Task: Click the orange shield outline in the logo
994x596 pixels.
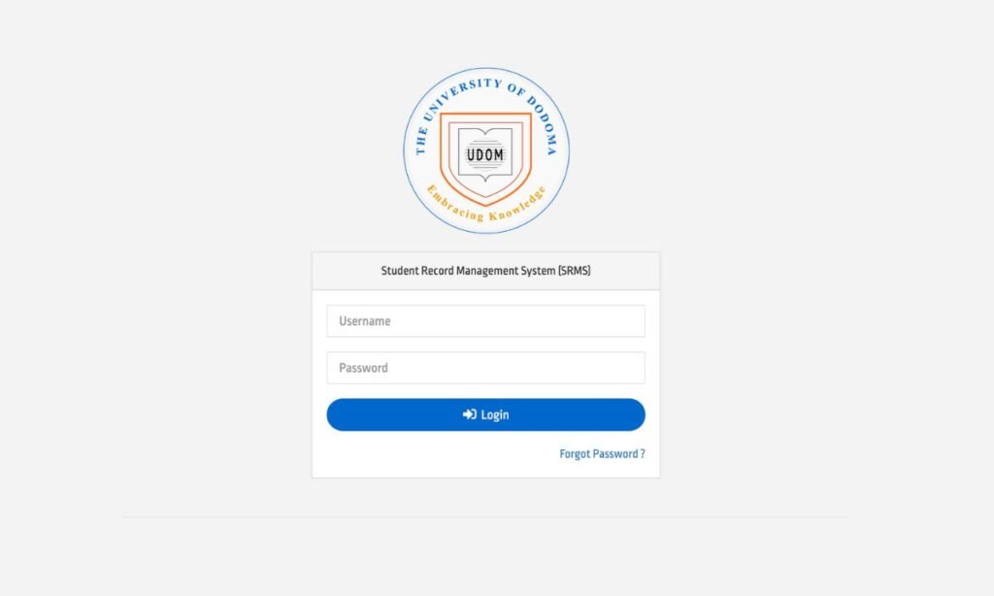Action: (486, 159)
